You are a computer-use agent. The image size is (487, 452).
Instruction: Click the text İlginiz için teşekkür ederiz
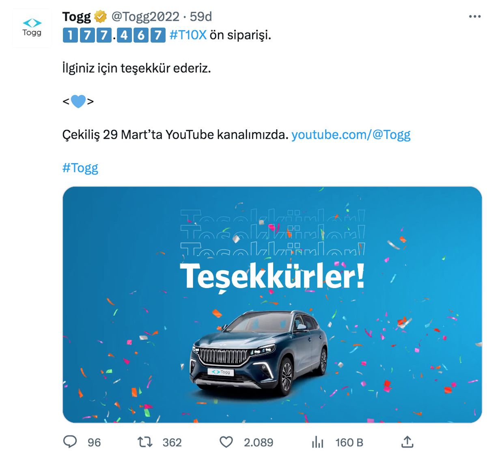(137, 68)
